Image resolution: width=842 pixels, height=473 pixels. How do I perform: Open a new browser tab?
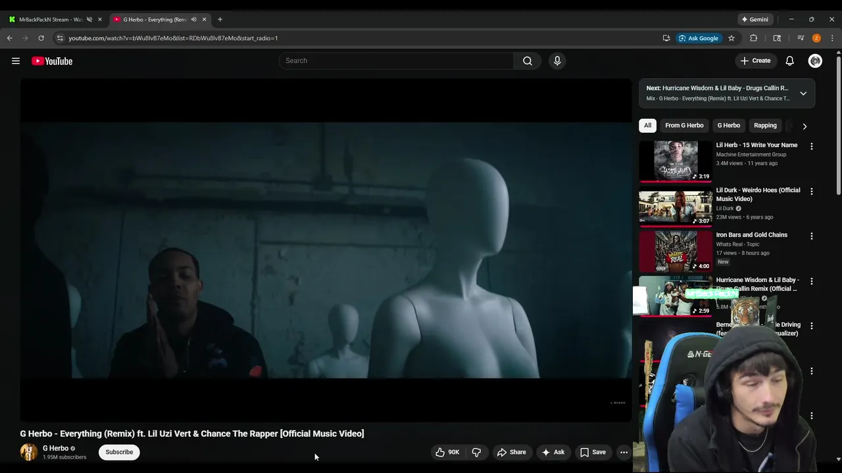coord(220,19)
